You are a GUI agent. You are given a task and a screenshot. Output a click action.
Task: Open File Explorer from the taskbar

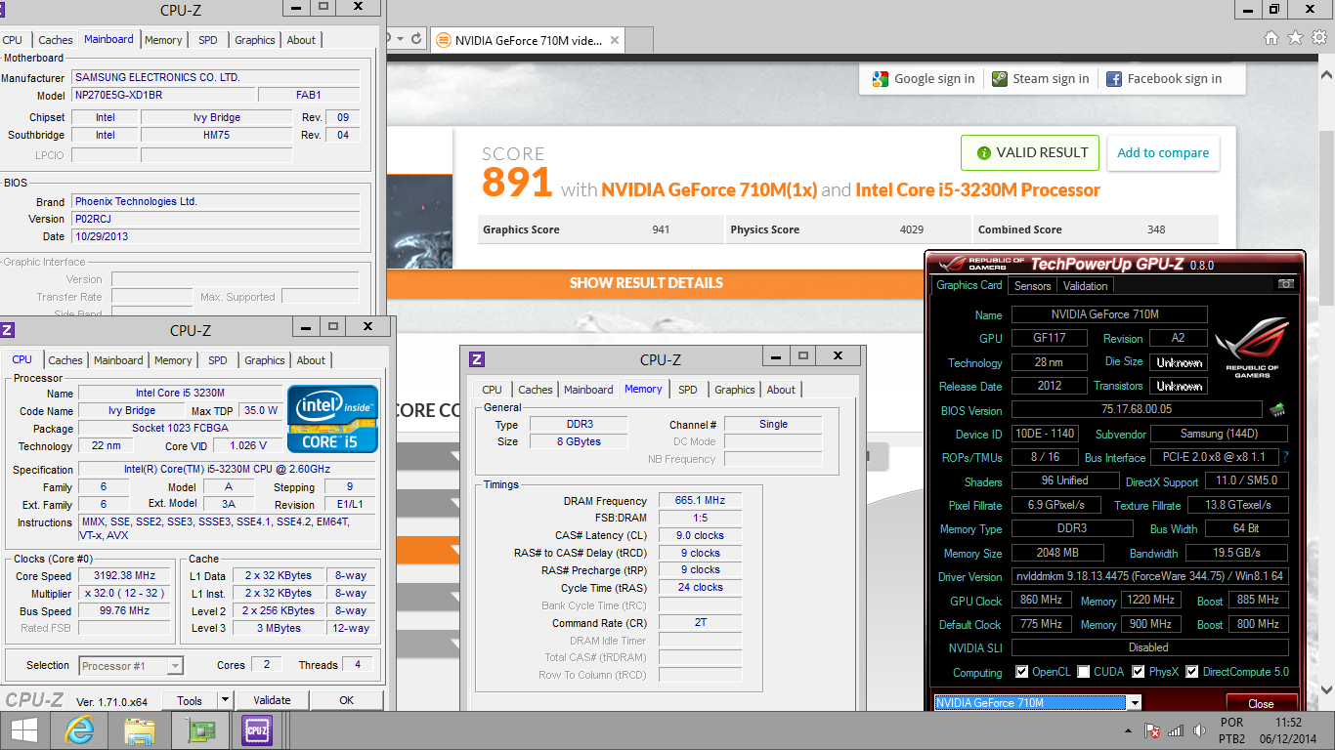139,729
